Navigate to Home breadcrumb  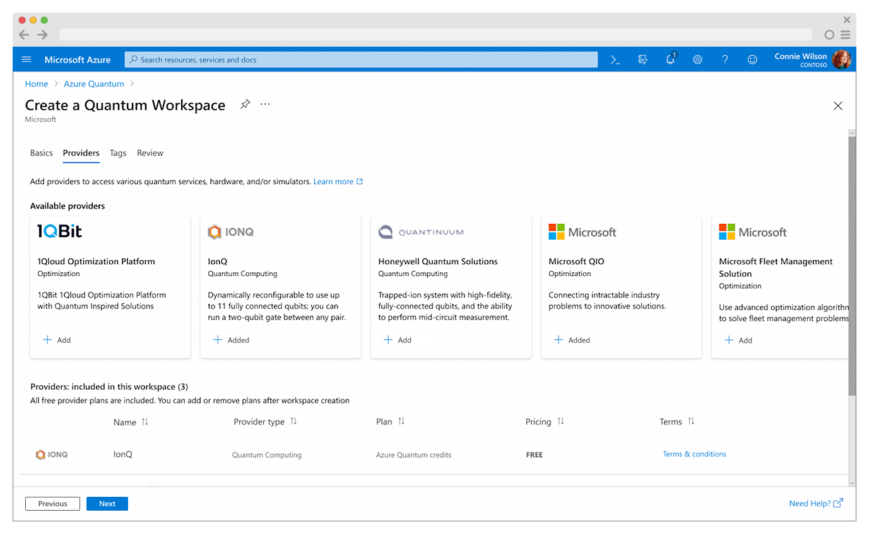[x=37, y=83]
